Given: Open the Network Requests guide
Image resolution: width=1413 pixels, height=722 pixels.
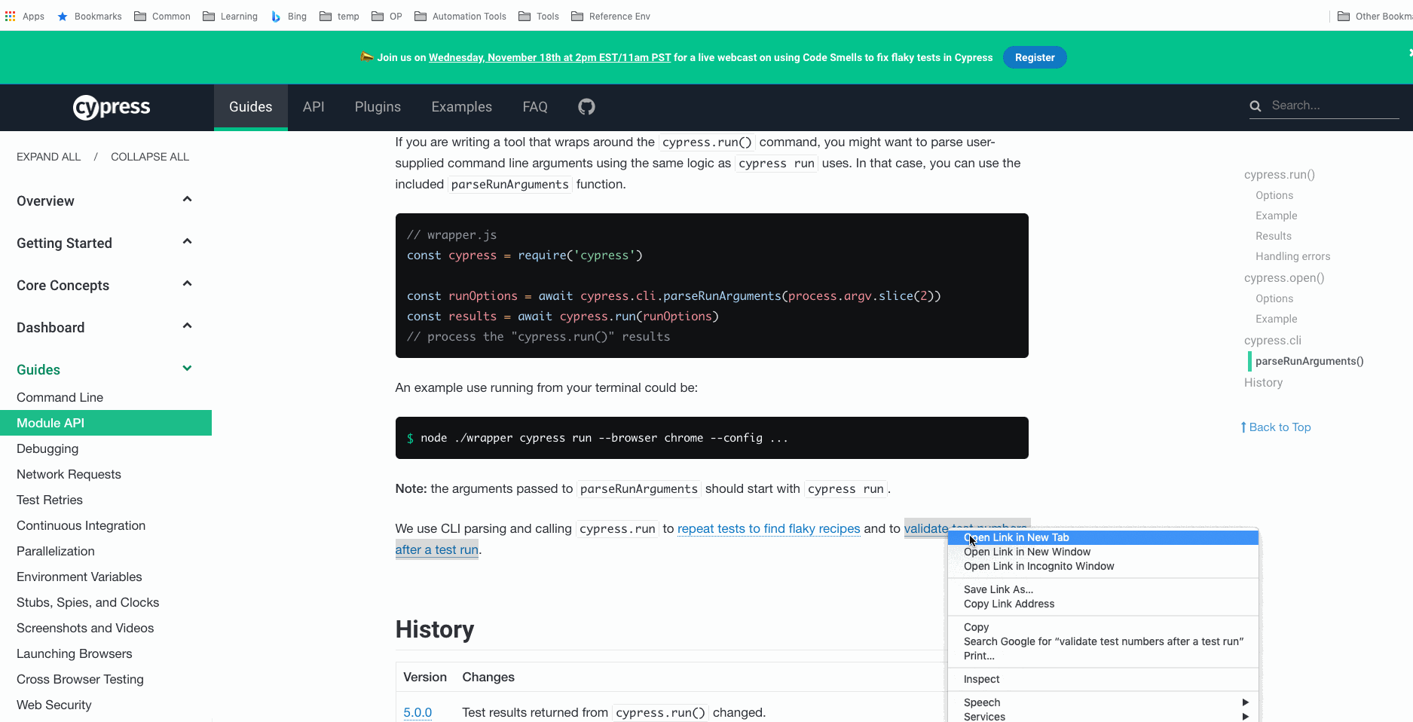Looking at the screenshot, I should click(x=69, y=474).
